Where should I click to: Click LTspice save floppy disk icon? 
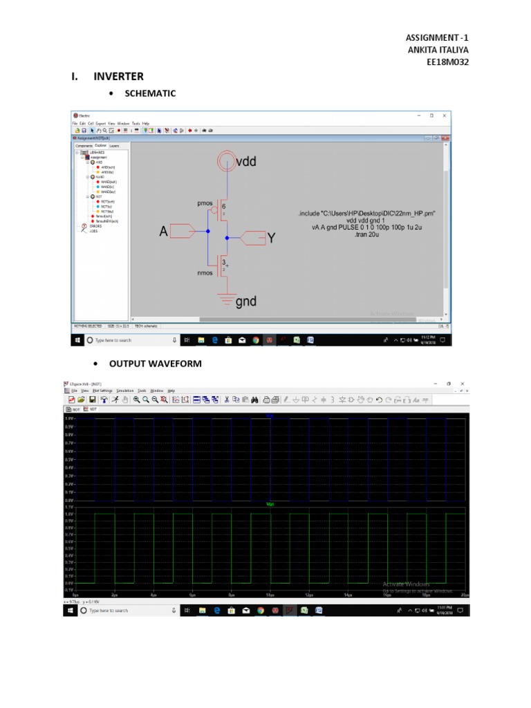click(x=93, y=400)
